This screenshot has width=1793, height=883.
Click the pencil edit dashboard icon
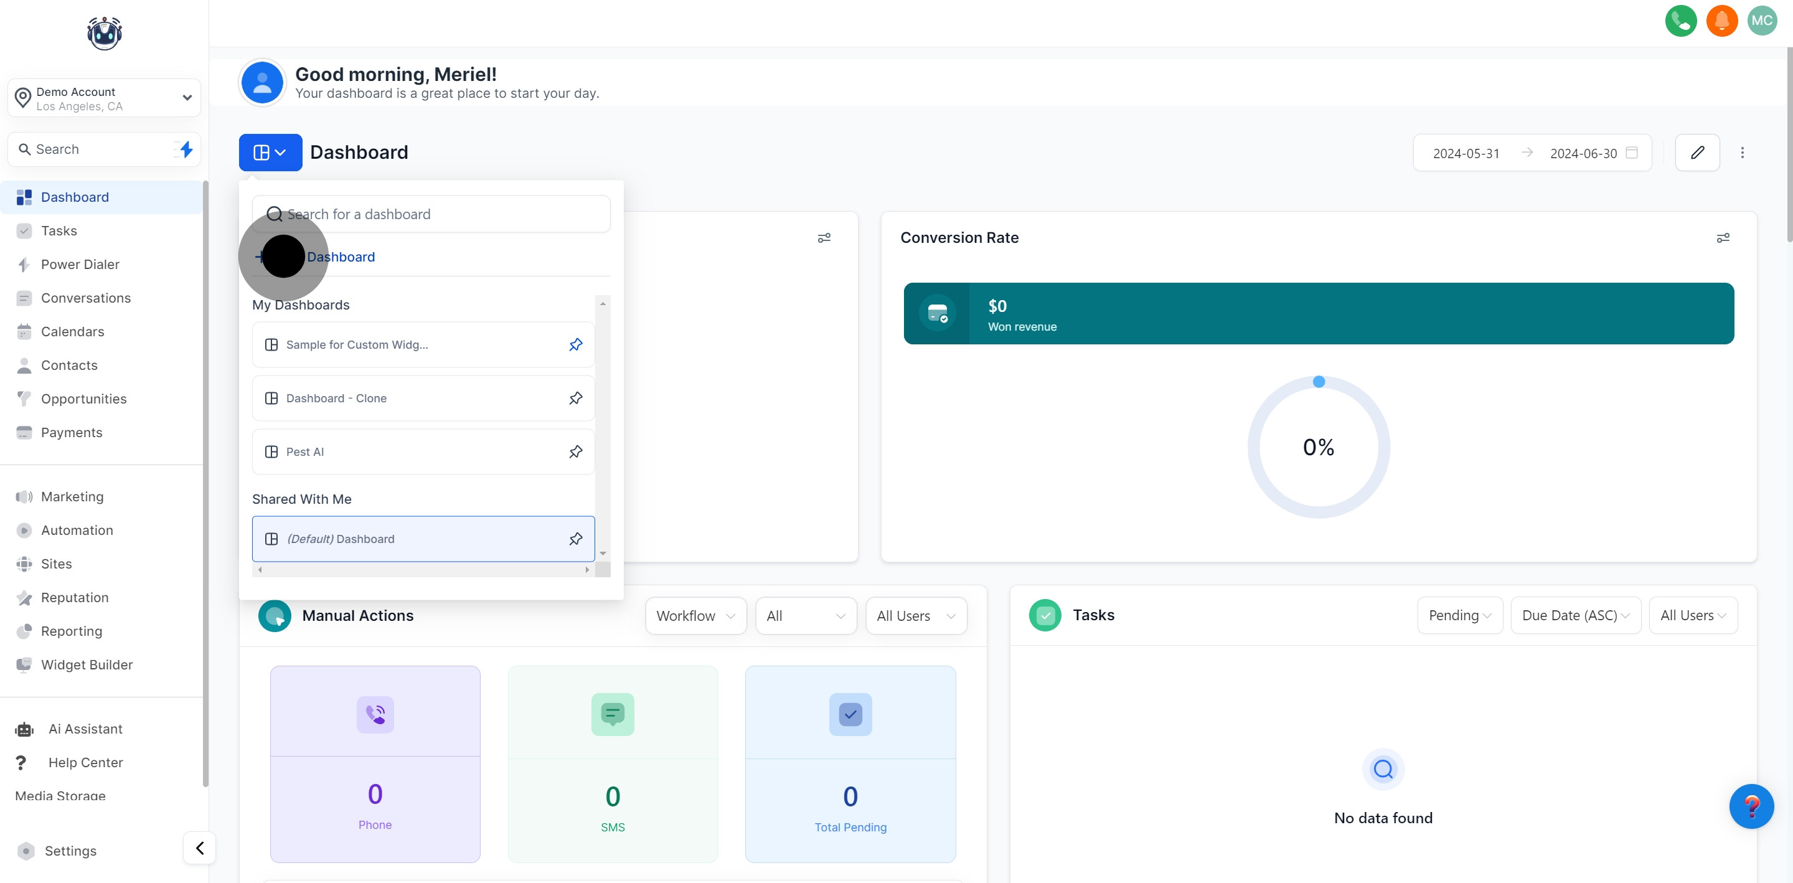tap(1697, 153)
